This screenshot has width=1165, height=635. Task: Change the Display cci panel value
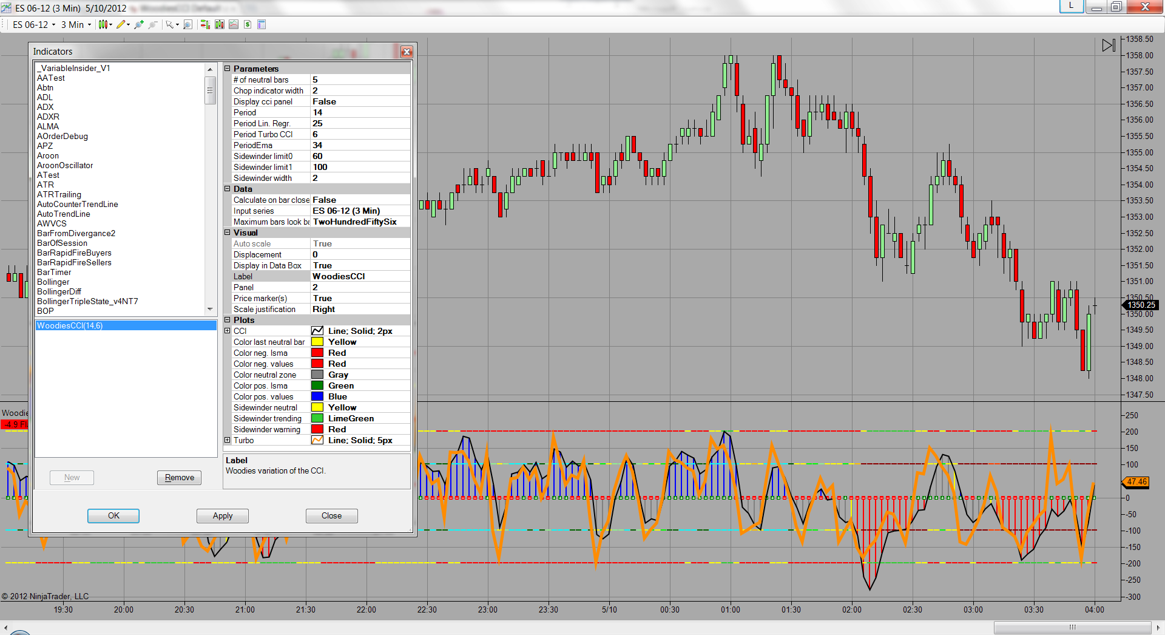360,101
